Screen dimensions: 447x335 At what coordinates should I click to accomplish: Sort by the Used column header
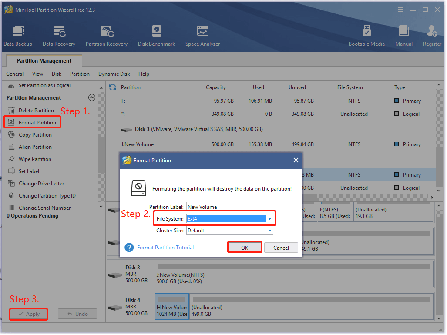click(254, 87)
